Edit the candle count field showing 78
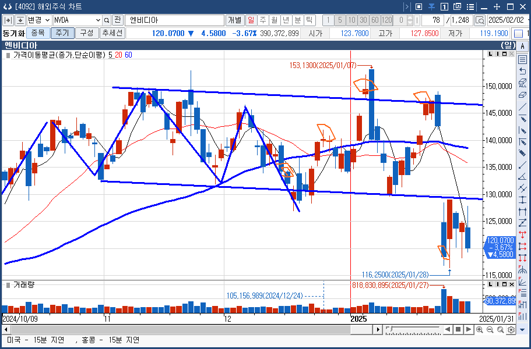Screen dimensions: 531x349 pos(432,20)
